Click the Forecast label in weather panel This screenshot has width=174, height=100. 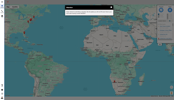coord(161,7)
